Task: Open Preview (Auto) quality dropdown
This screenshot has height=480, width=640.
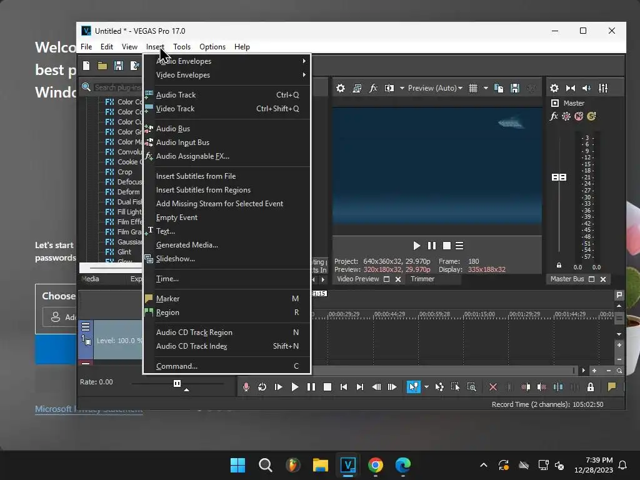Action: pos(435,88)
